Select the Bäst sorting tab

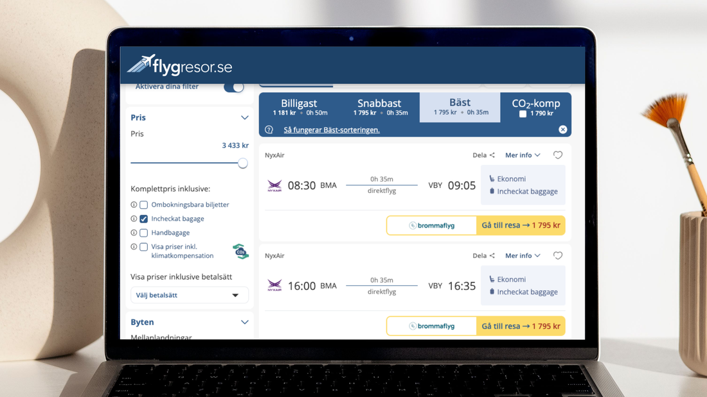tap(460, 107)
